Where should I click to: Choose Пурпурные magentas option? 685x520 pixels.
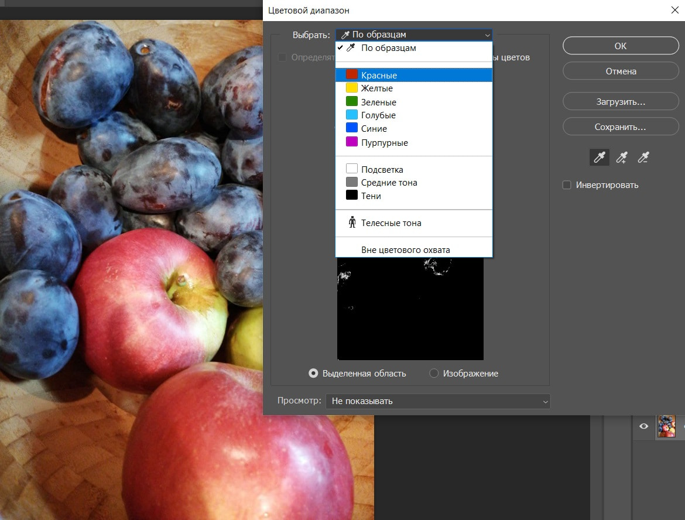click(414, 142)
